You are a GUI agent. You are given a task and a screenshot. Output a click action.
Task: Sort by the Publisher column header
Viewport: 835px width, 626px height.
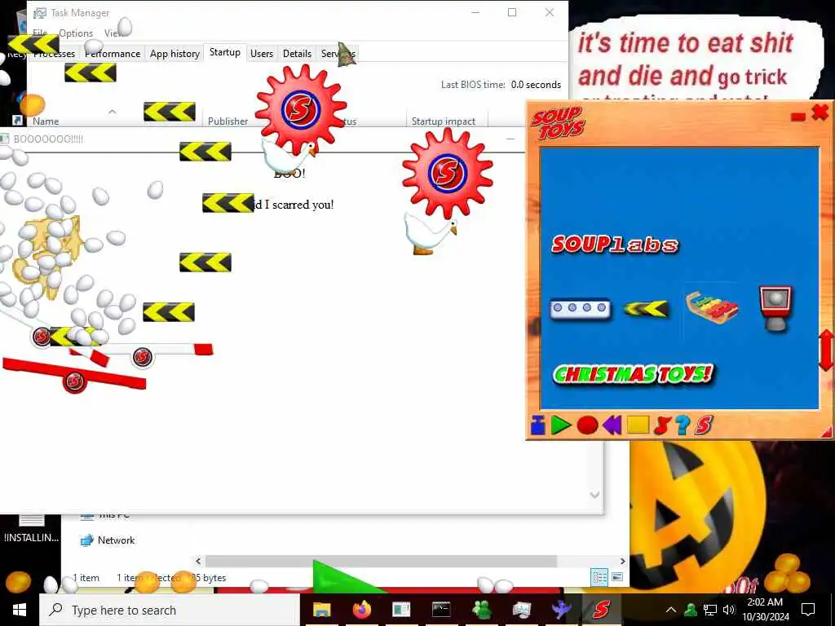pyautogui.click(x=228, y=121)
